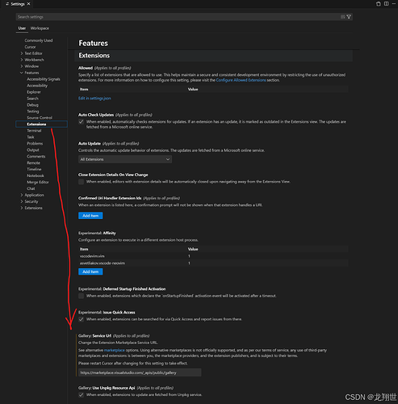Open the Auto Update All Extensions dropdown
The height and width of the screenshot is (404, 398).
coord(125,159)
